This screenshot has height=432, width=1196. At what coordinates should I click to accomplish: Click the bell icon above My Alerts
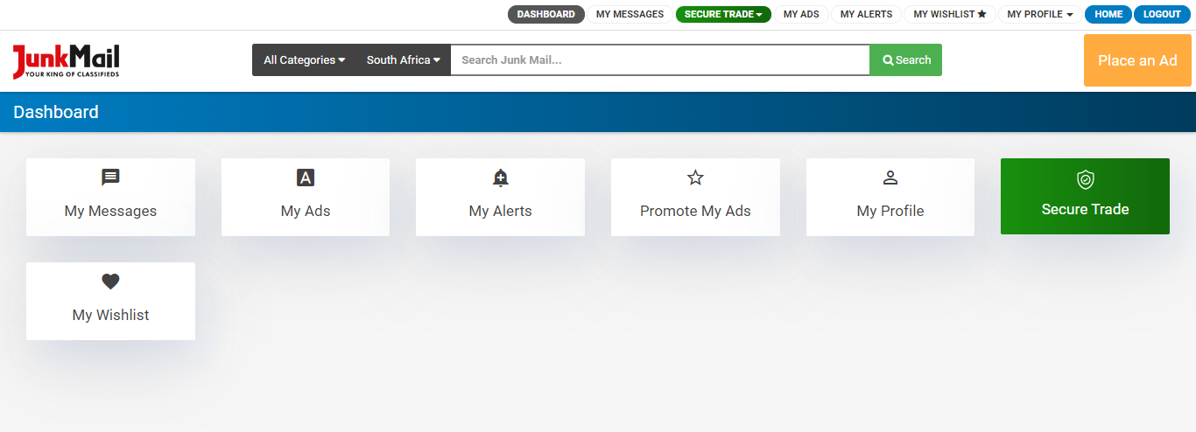[x=501, y=178]
